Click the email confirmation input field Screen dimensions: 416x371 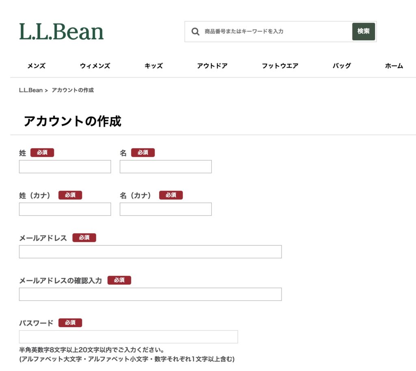pyautogui.click(x=150, y=294)
